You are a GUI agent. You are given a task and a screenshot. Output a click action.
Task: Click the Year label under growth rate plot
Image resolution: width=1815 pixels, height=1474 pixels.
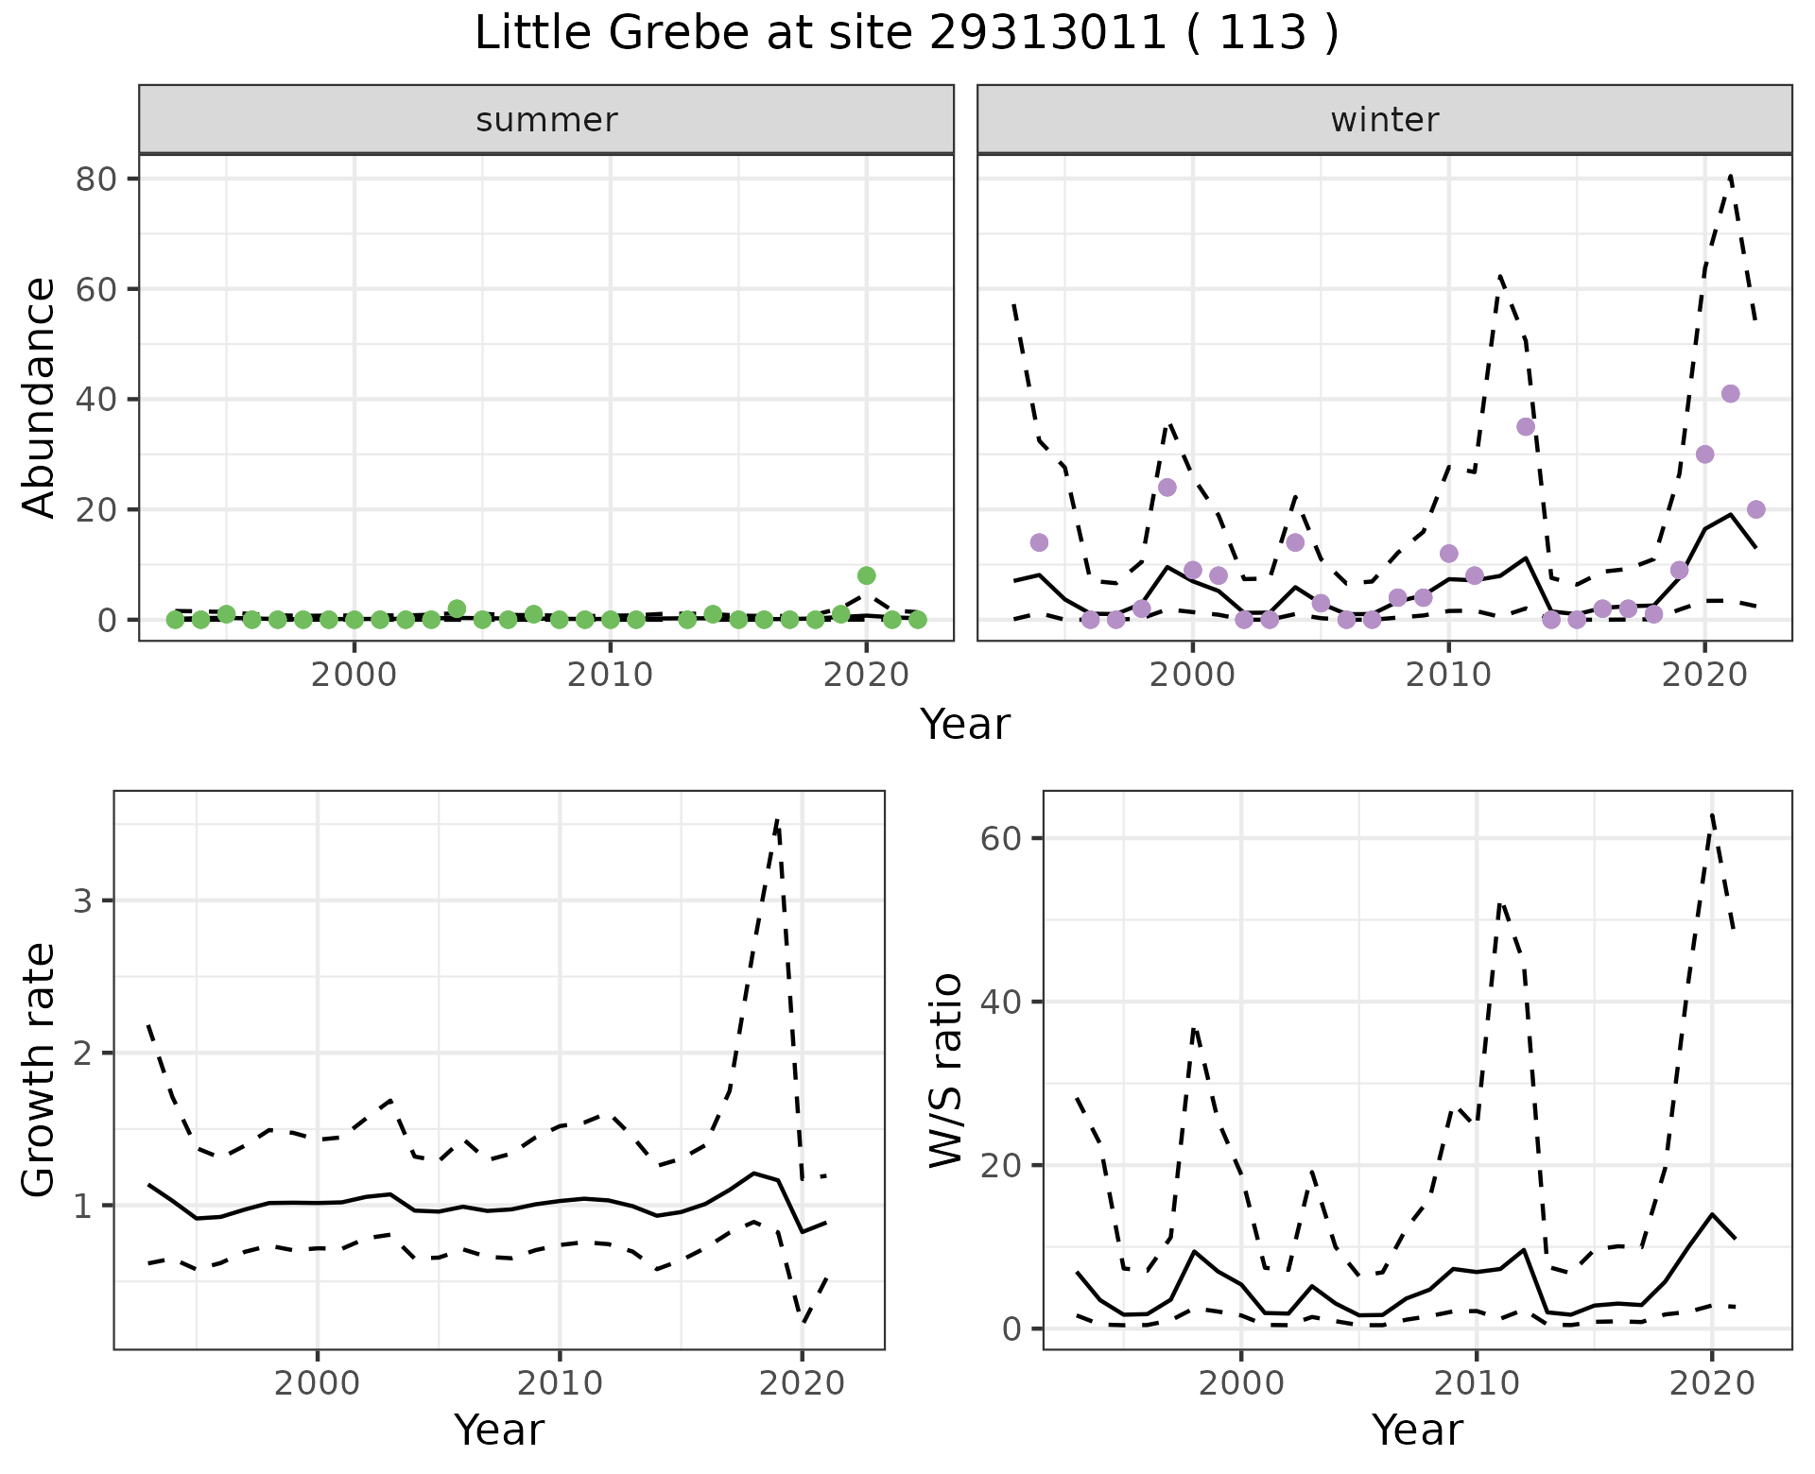(x=498, y=1430)
